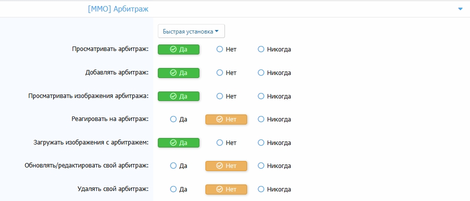Viewport: 470px width, 201px height.
Task: Click orange Нет for Реагировать на арбитраж
Action: coord(226,119)
